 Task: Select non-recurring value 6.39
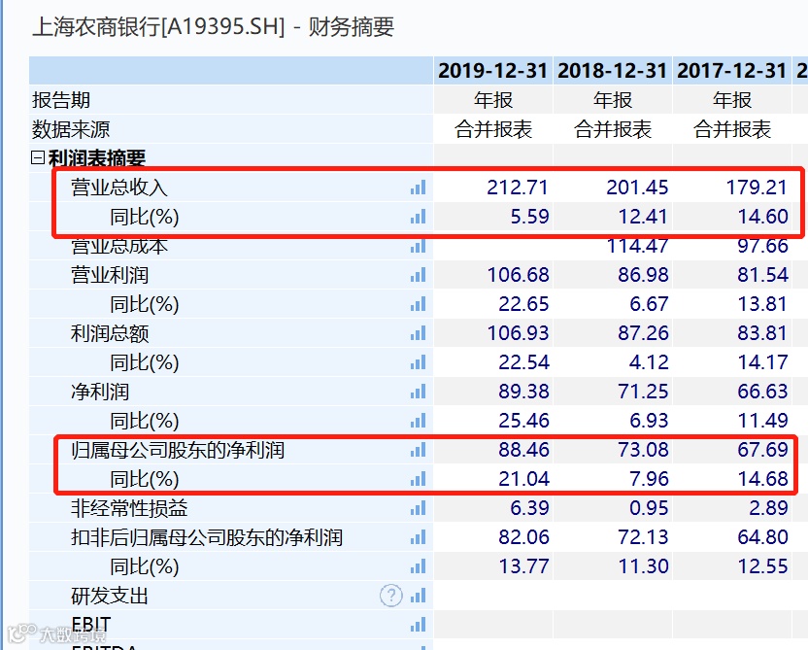(529, 509)
